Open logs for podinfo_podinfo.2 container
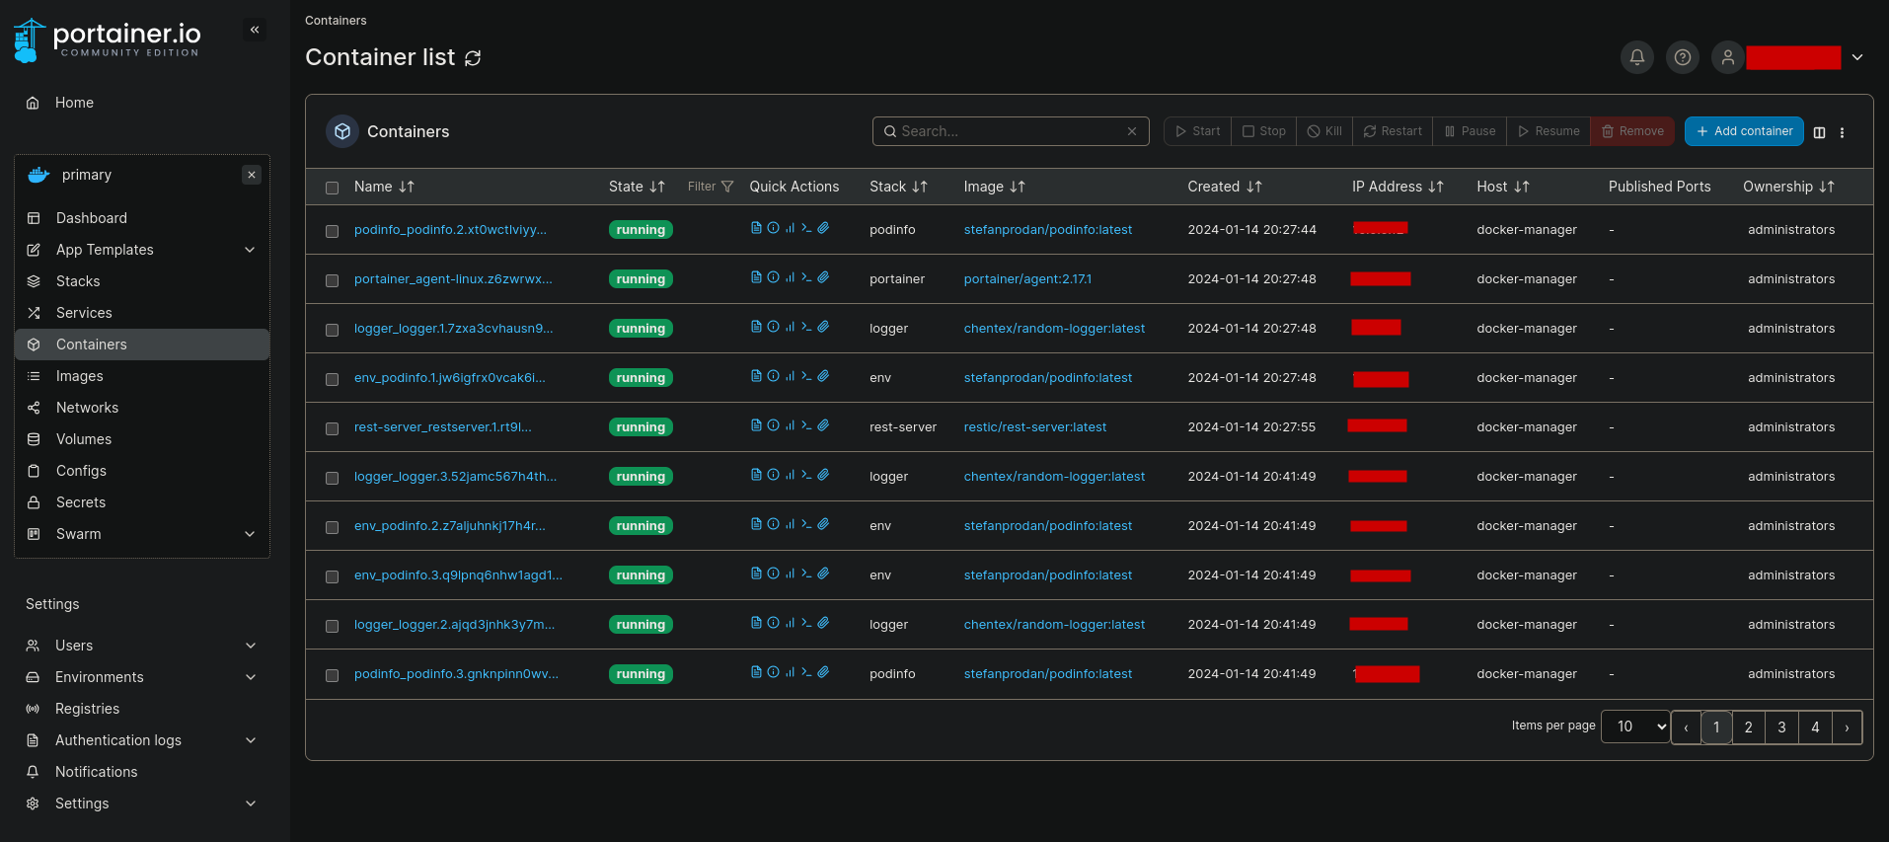This screenshot has height=842, width=1889. tap(756, 228)
